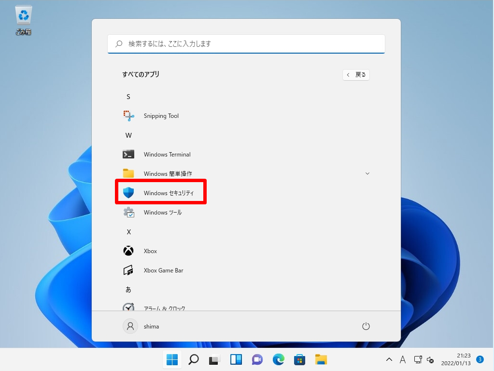
Task: Open notification center badge showing 3
Action: pyautogui.click(x=480, y=359)
